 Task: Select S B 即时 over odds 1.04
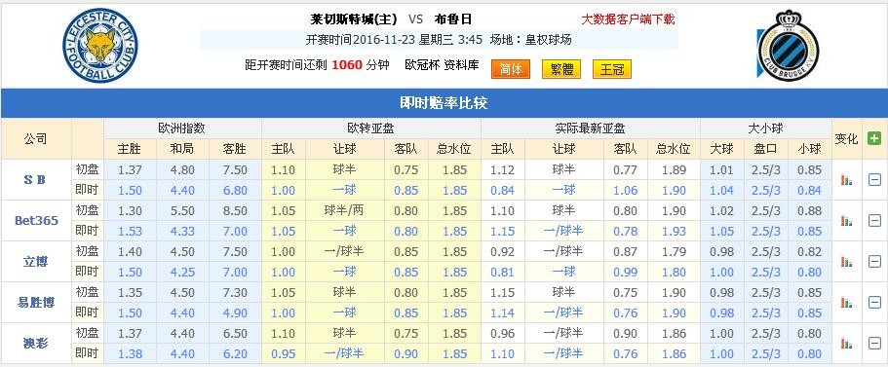click(721, 191)
